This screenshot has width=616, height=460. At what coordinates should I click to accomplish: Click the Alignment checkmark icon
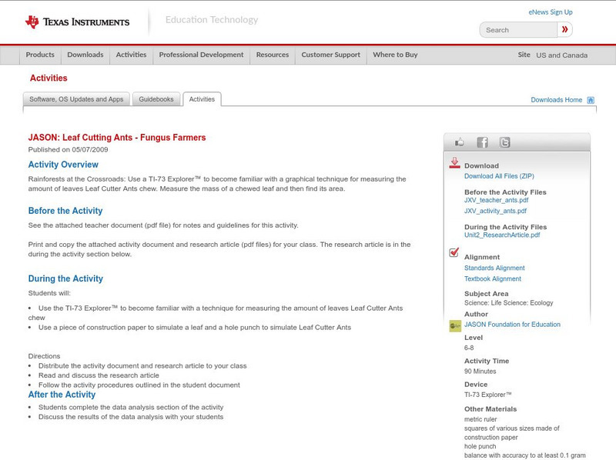click(x=454, y=252)
